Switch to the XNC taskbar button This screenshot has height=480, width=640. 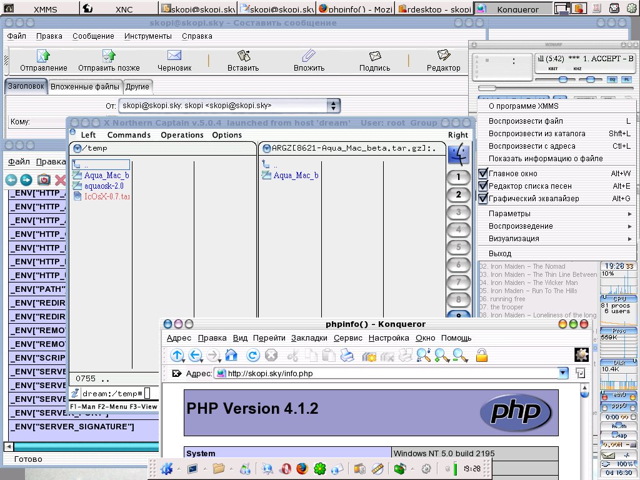click(x=118, y=8)
